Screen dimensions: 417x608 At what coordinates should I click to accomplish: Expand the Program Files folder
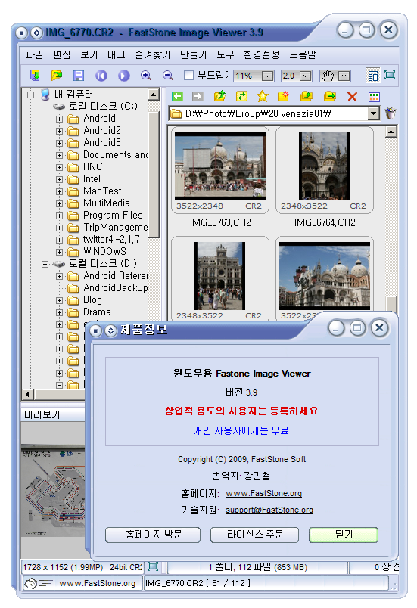[59, 216]
